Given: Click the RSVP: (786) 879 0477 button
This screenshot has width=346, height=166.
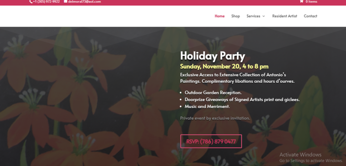Looking at the screenshot, I should click(211, 141).
